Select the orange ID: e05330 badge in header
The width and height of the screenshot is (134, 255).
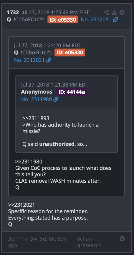63,20
